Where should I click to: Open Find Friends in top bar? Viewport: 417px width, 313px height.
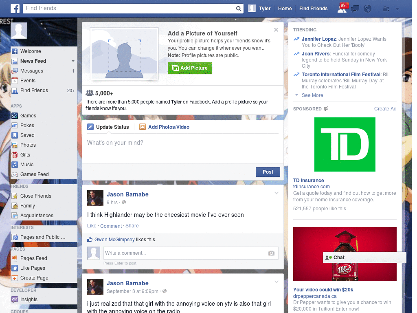[x=313, y=9]
